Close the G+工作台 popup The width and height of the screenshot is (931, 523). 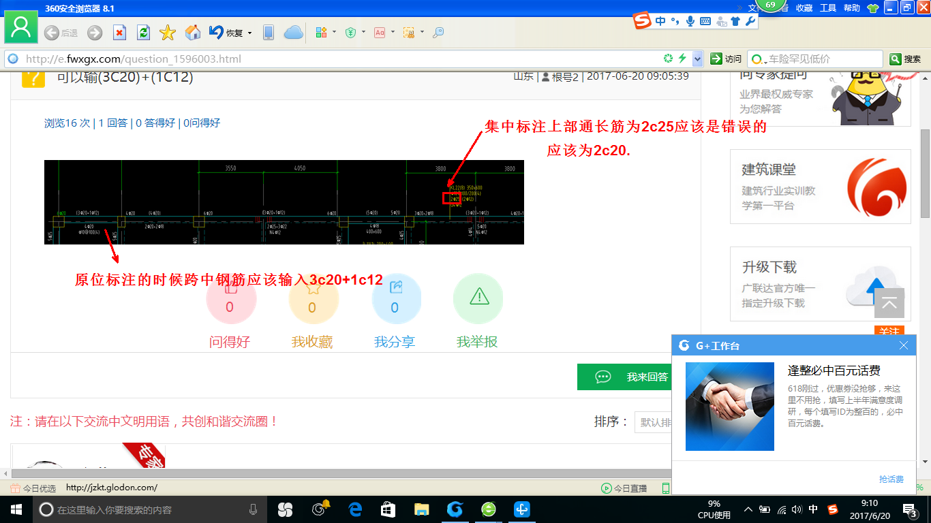click(x=904, y=345)
